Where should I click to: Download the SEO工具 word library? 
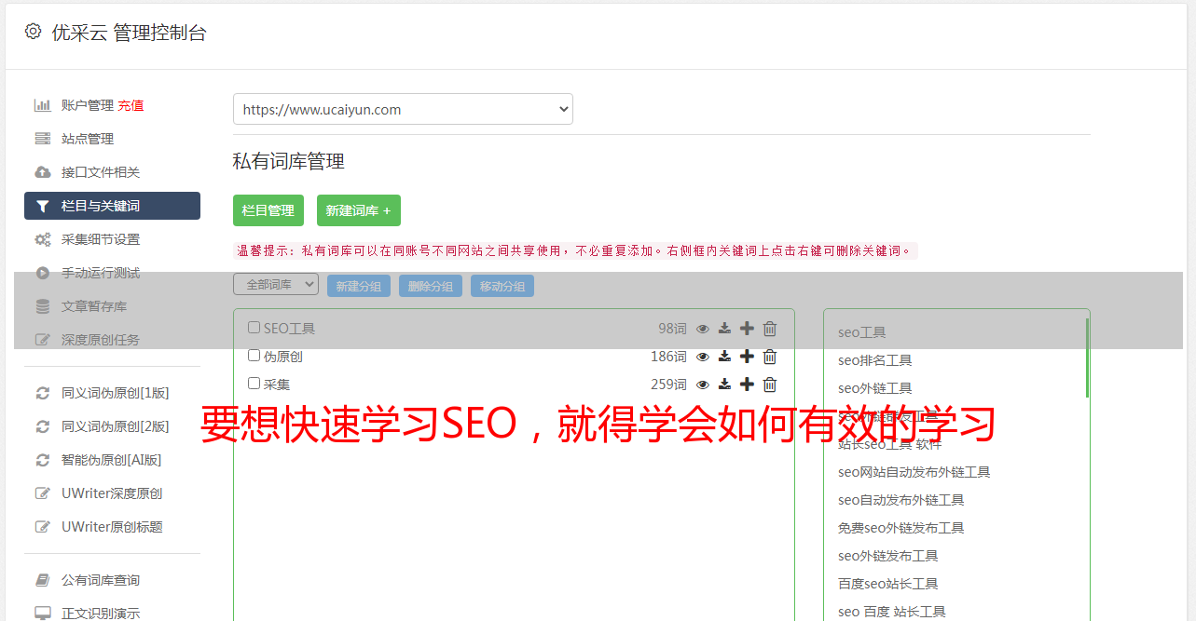click(724, 329)
